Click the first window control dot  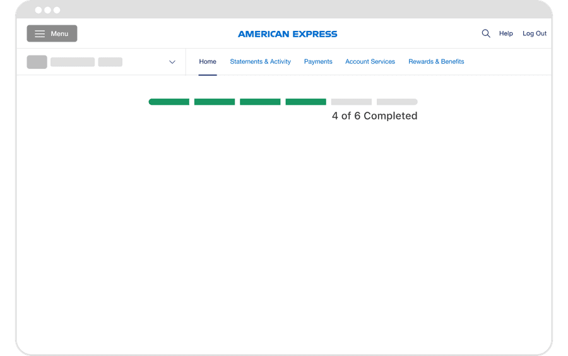38,10
